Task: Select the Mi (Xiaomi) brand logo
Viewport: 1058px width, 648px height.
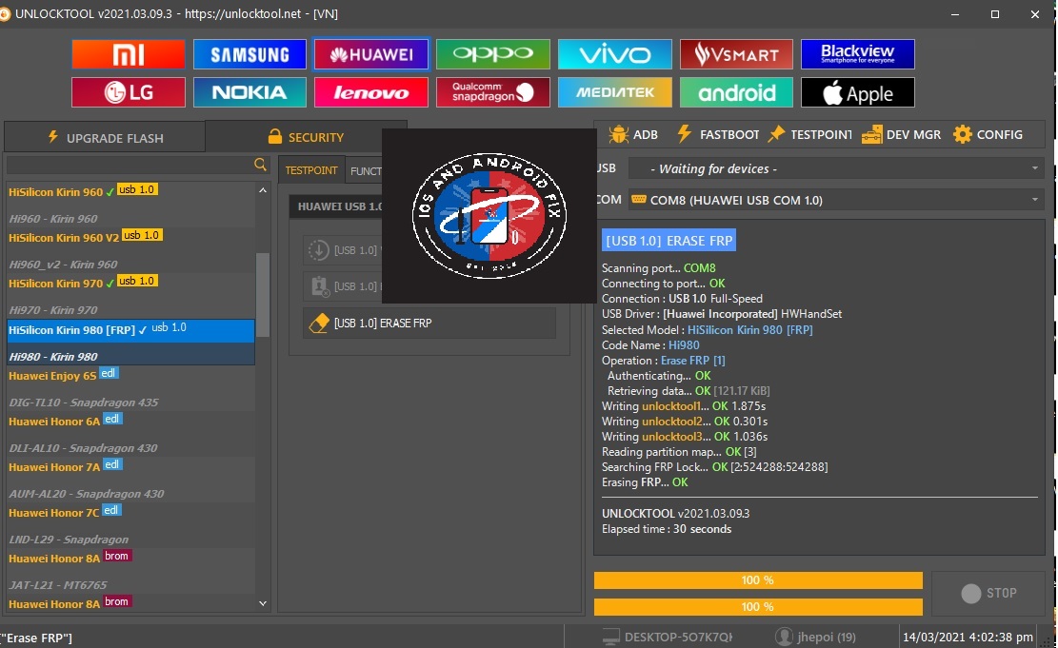Action: [129, 54]
